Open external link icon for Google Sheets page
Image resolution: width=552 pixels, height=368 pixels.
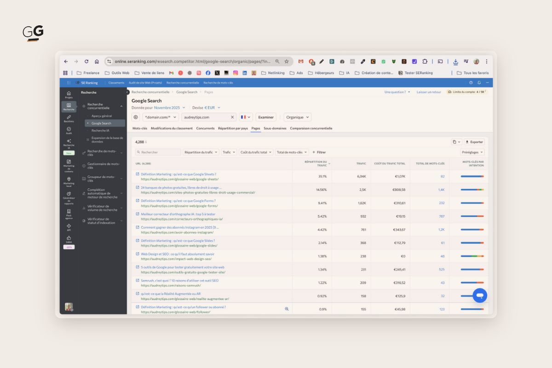point(138,174)
